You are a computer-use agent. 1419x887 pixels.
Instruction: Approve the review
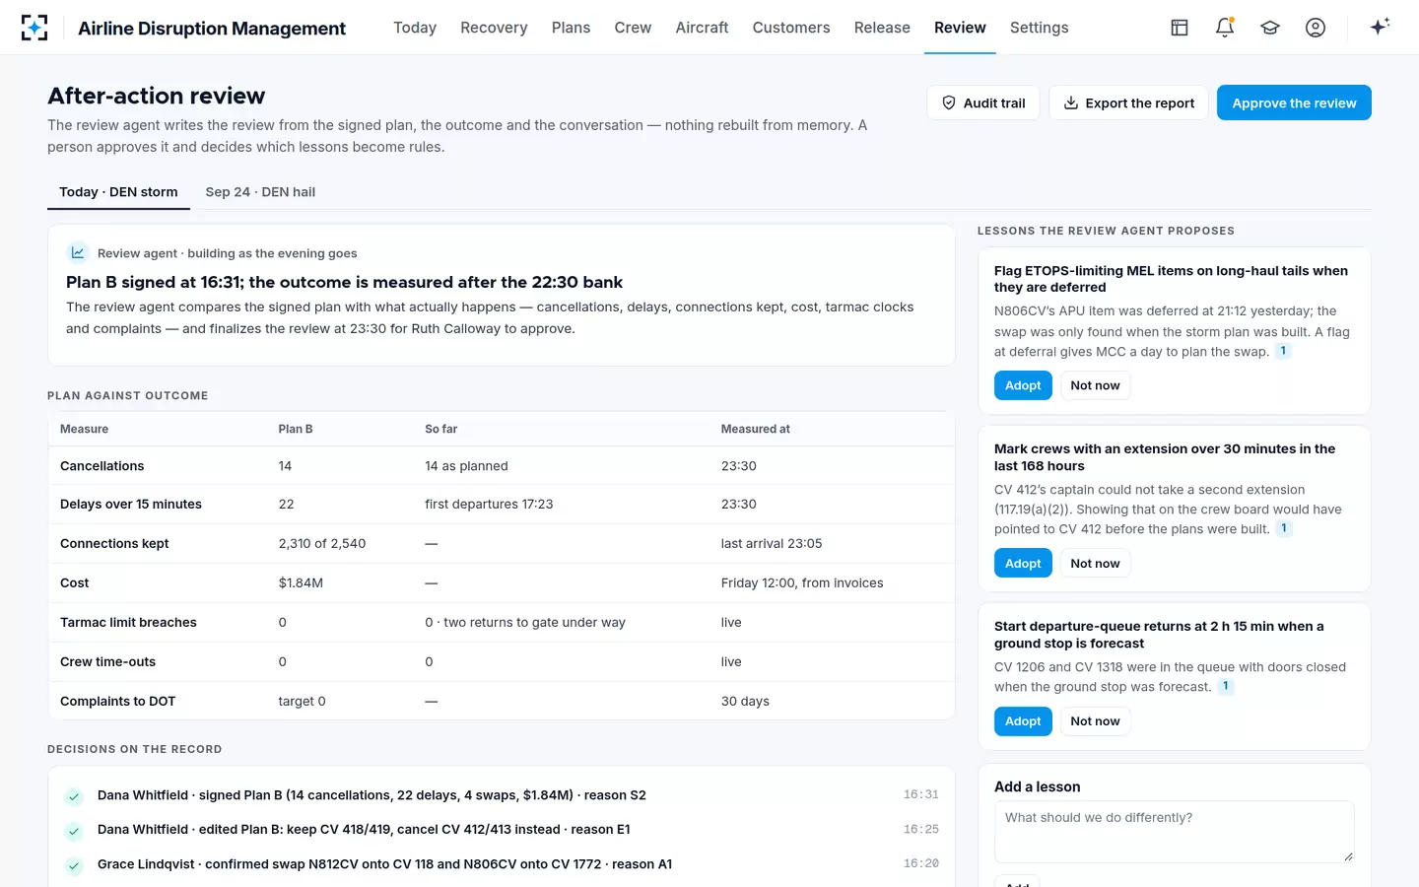tap(1294, 102)
